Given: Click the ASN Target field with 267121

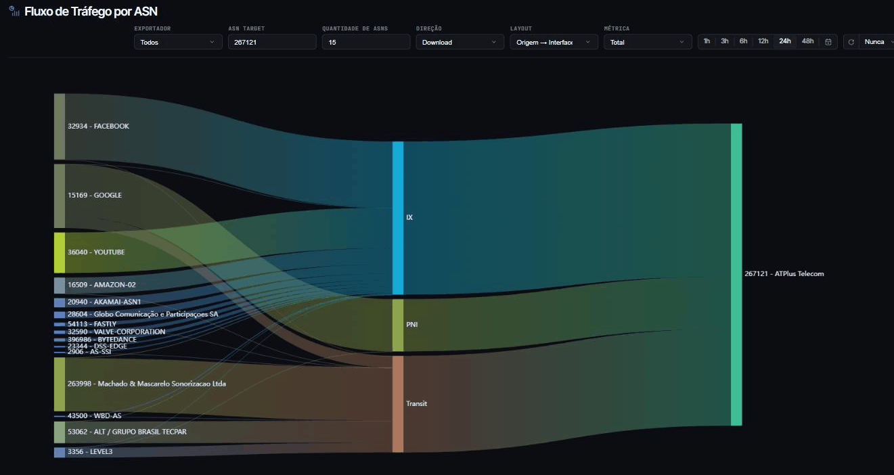Looking at the screenshot, I should (x=272, y=42).
